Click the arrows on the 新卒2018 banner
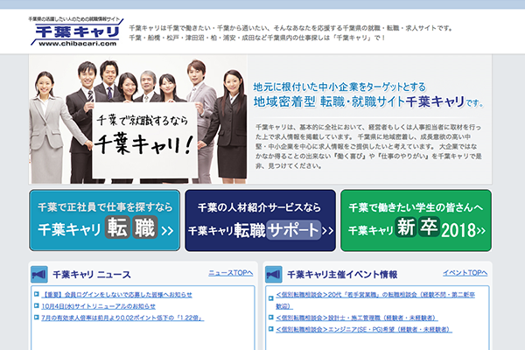 coord(480,230)
